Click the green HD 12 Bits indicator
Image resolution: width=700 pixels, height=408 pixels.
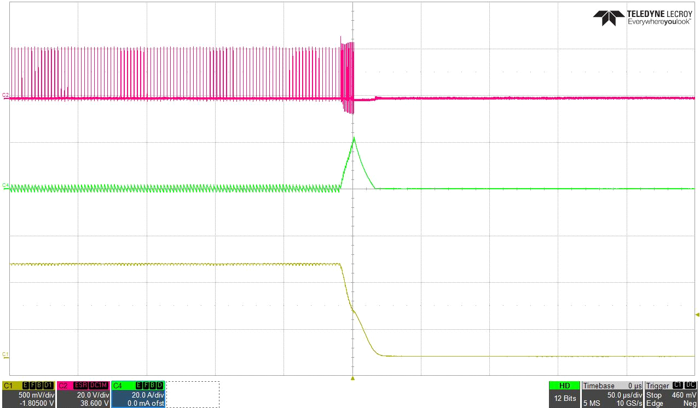(x=564, y=394)
